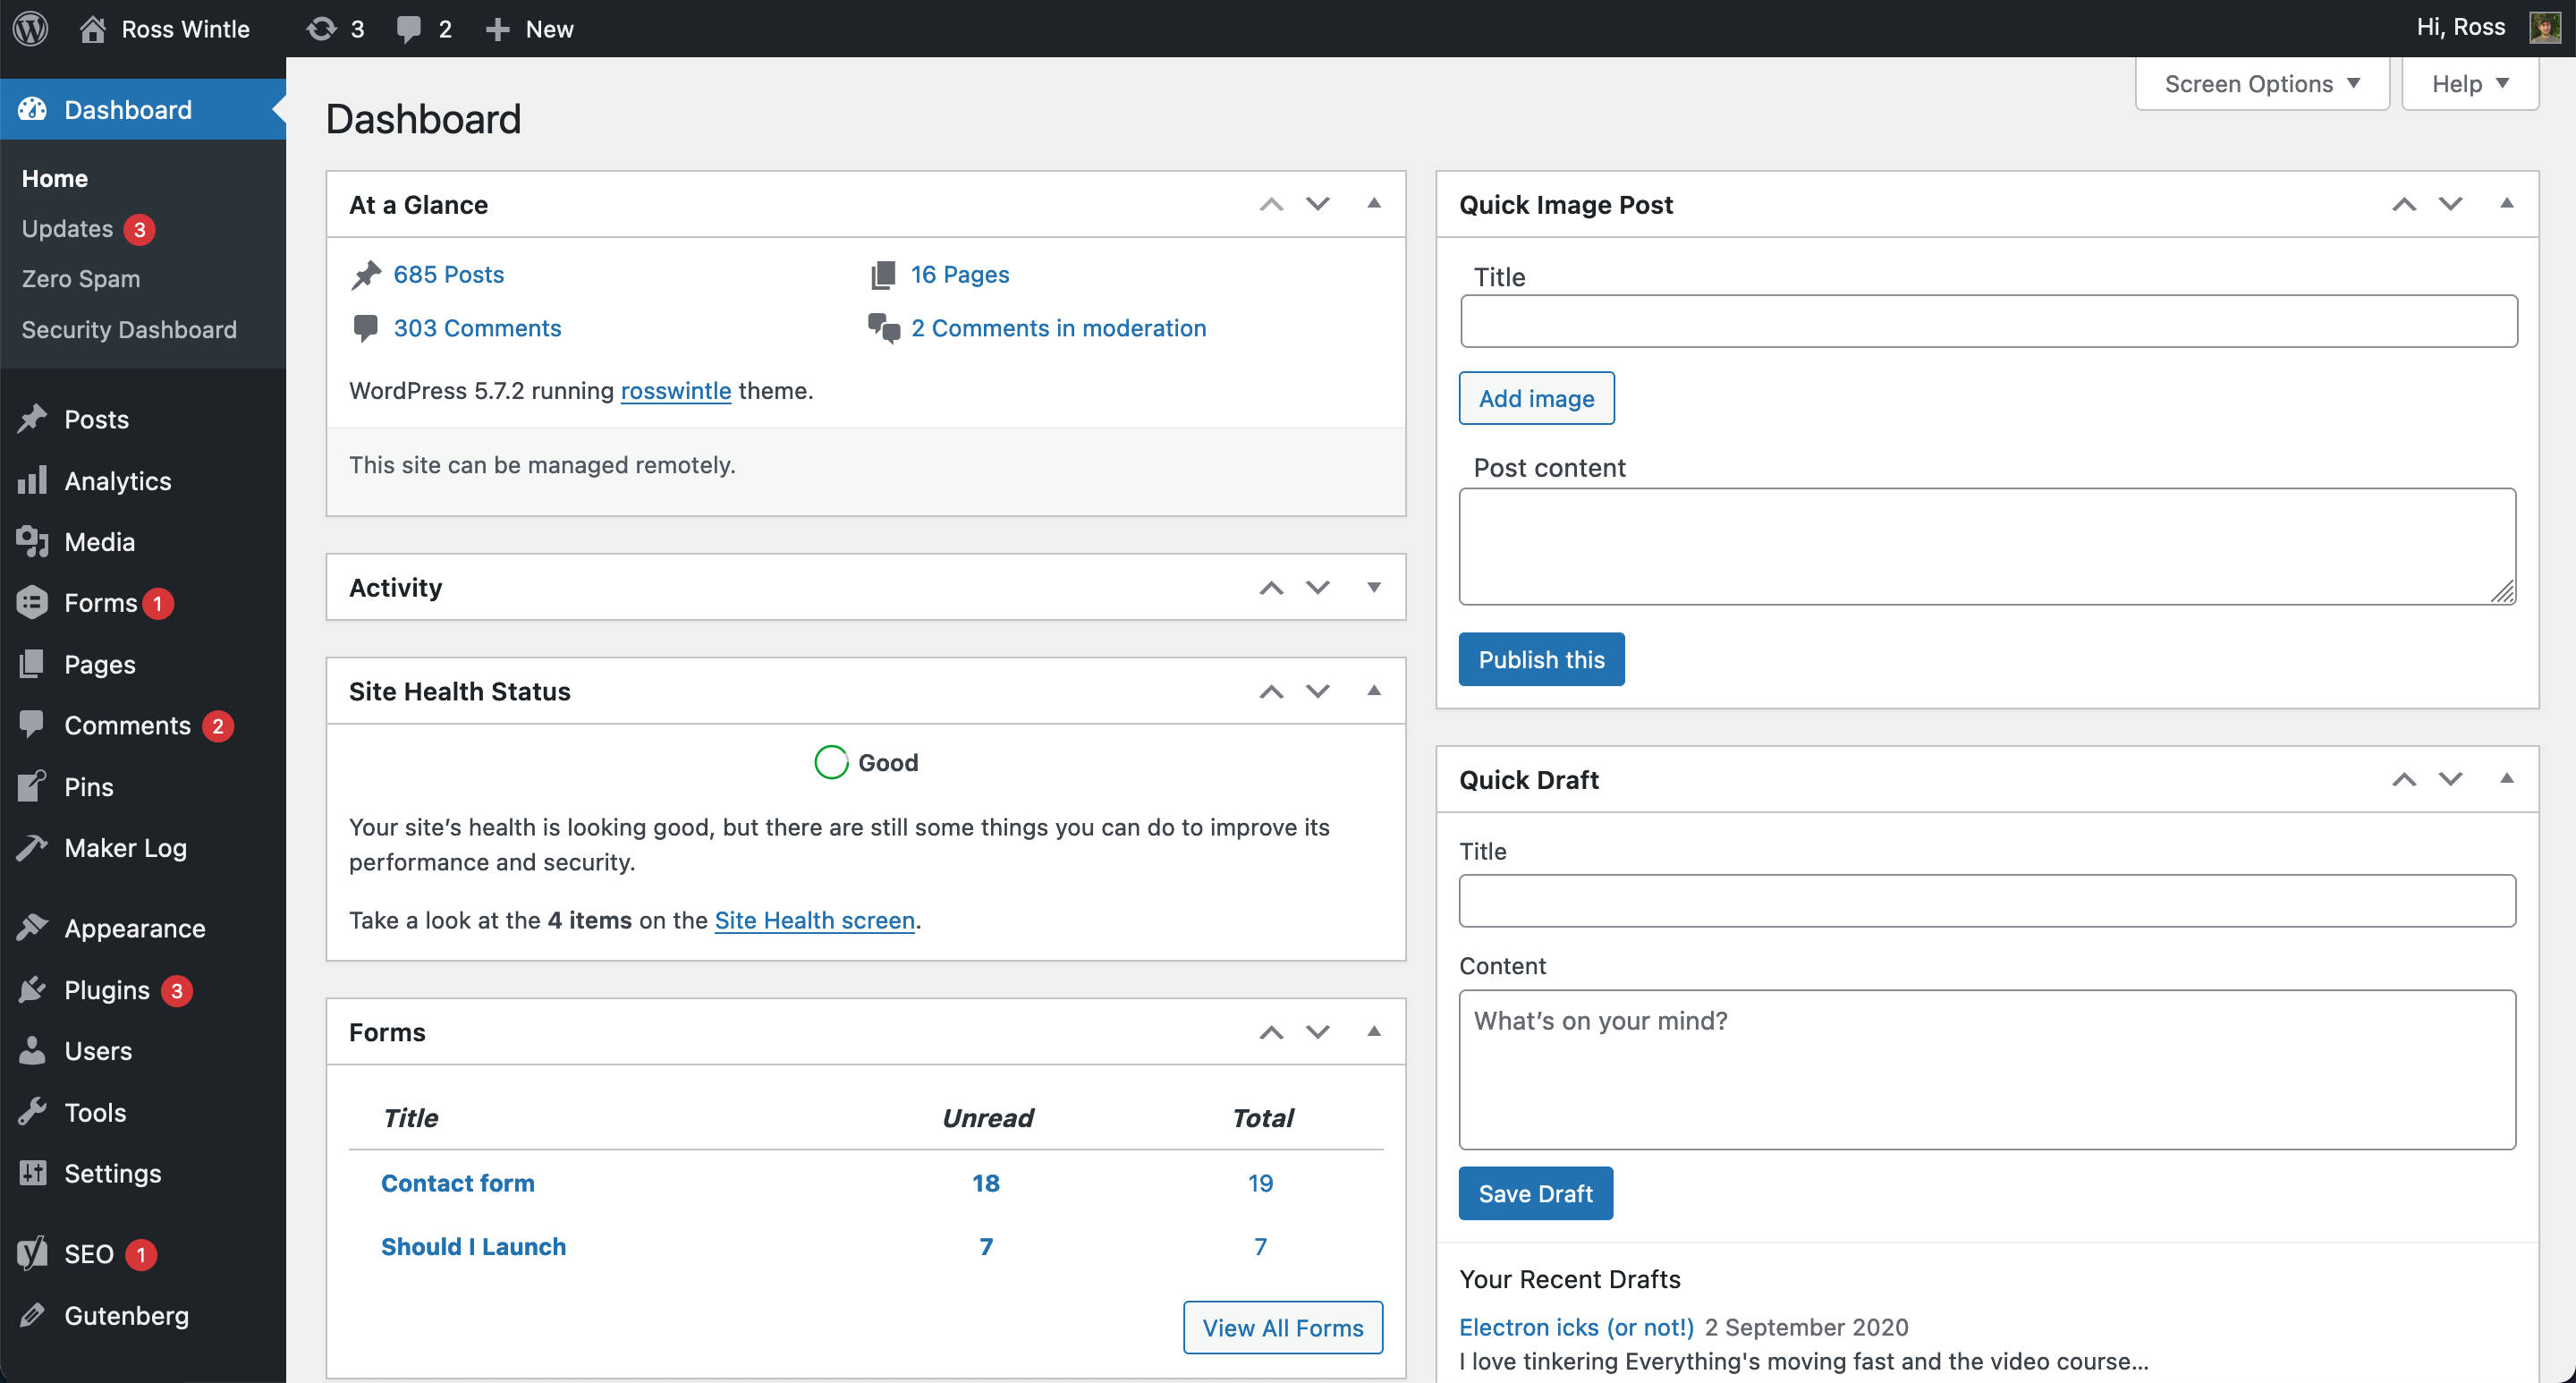Open the Screen Options dropdown
2576x1383 pixels.
pyautogui.click(x=2261, y=84)
